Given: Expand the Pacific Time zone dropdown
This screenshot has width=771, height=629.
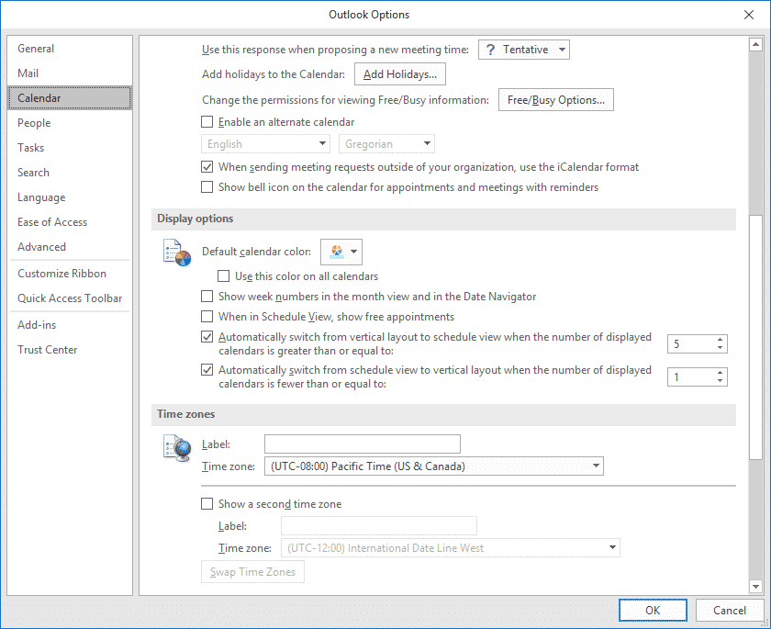Looking at the screenshot, I should pos(433,466).
